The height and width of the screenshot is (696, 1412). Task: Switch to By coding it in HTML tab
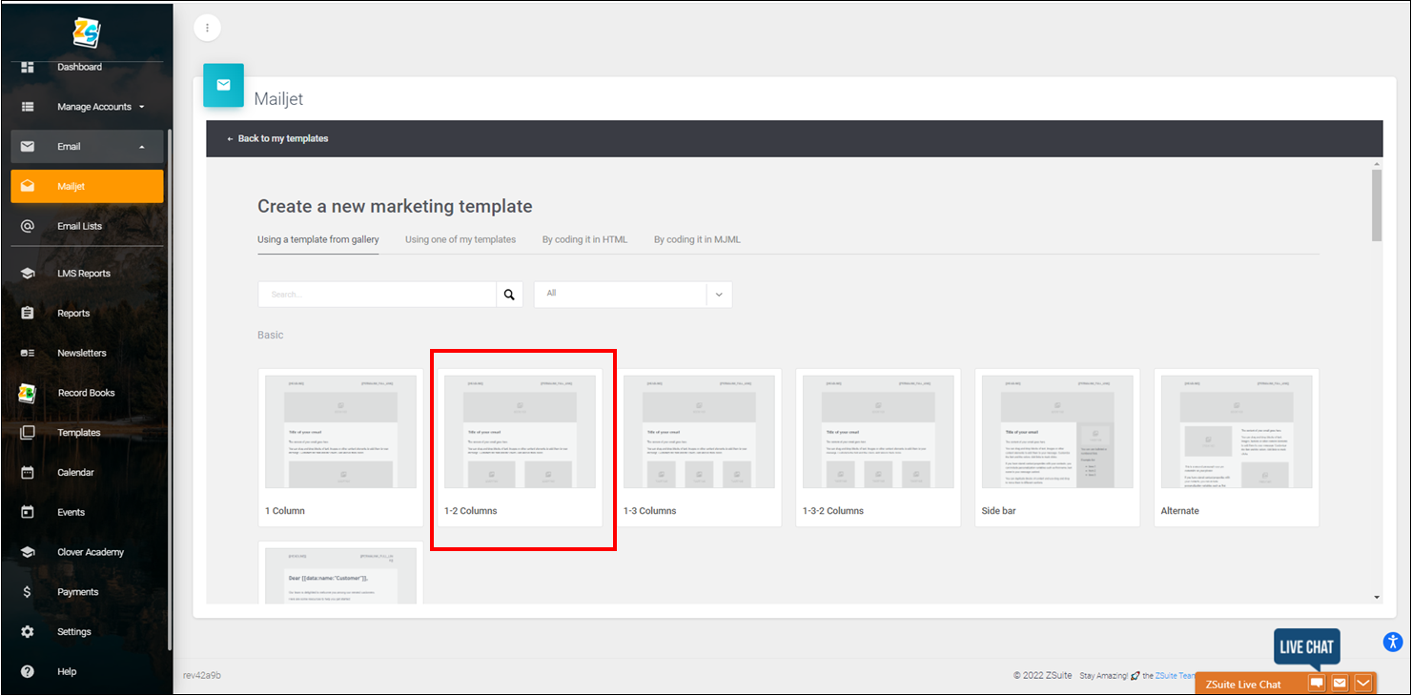coord(584,239)
